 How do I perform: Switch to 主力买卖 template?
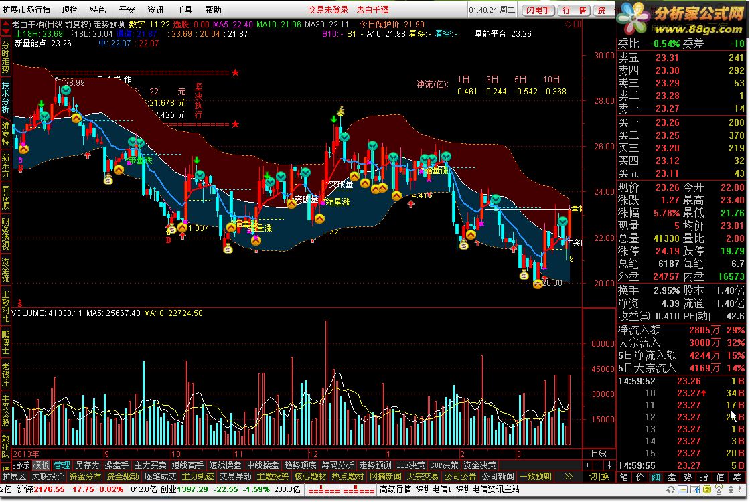pyautogui.click(x=150, y=465)
